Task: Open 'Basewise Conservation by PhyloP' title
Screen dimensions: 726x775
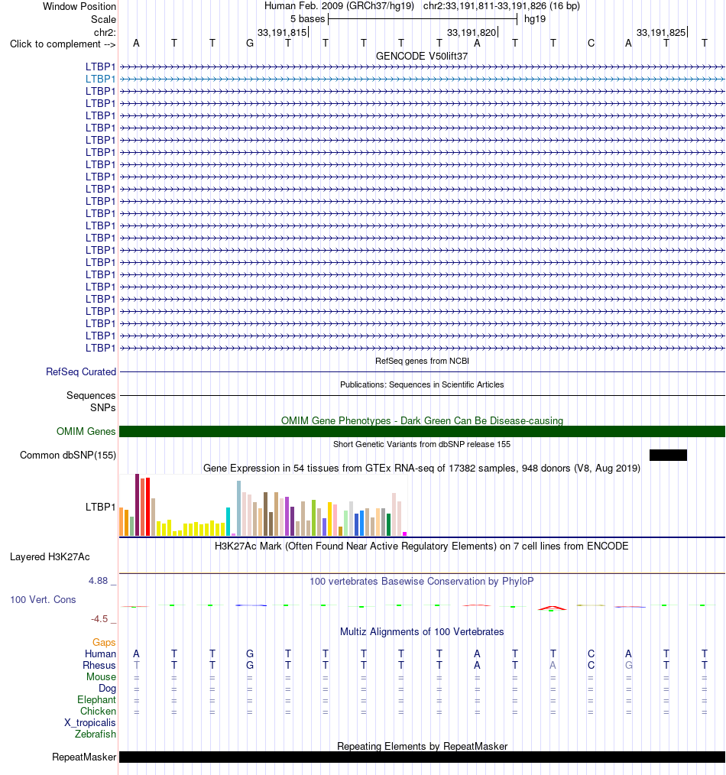Action: pos(422,581)
